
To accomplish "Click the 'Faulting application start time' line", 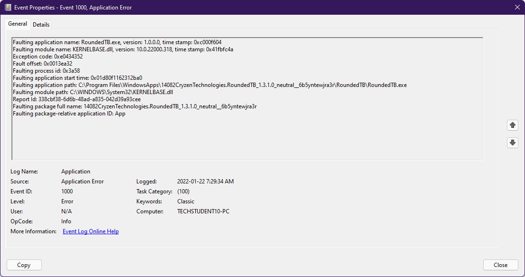I will pos(77,78).
